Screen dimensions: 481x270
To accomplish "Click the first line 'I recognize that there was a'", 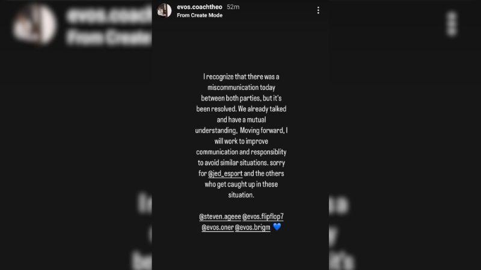I will (241, 77).
